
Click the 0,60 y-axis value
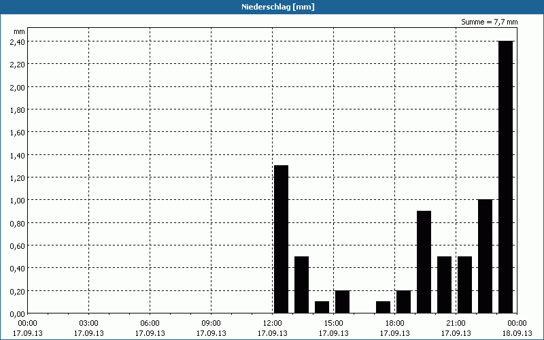click(x=18, y=245)
